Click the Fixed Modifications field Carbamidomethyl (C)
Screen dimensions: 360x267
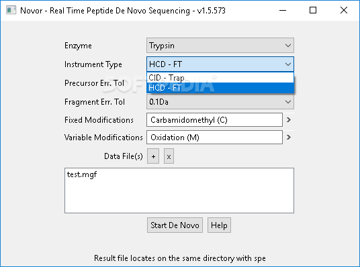[x=214, y=119]
